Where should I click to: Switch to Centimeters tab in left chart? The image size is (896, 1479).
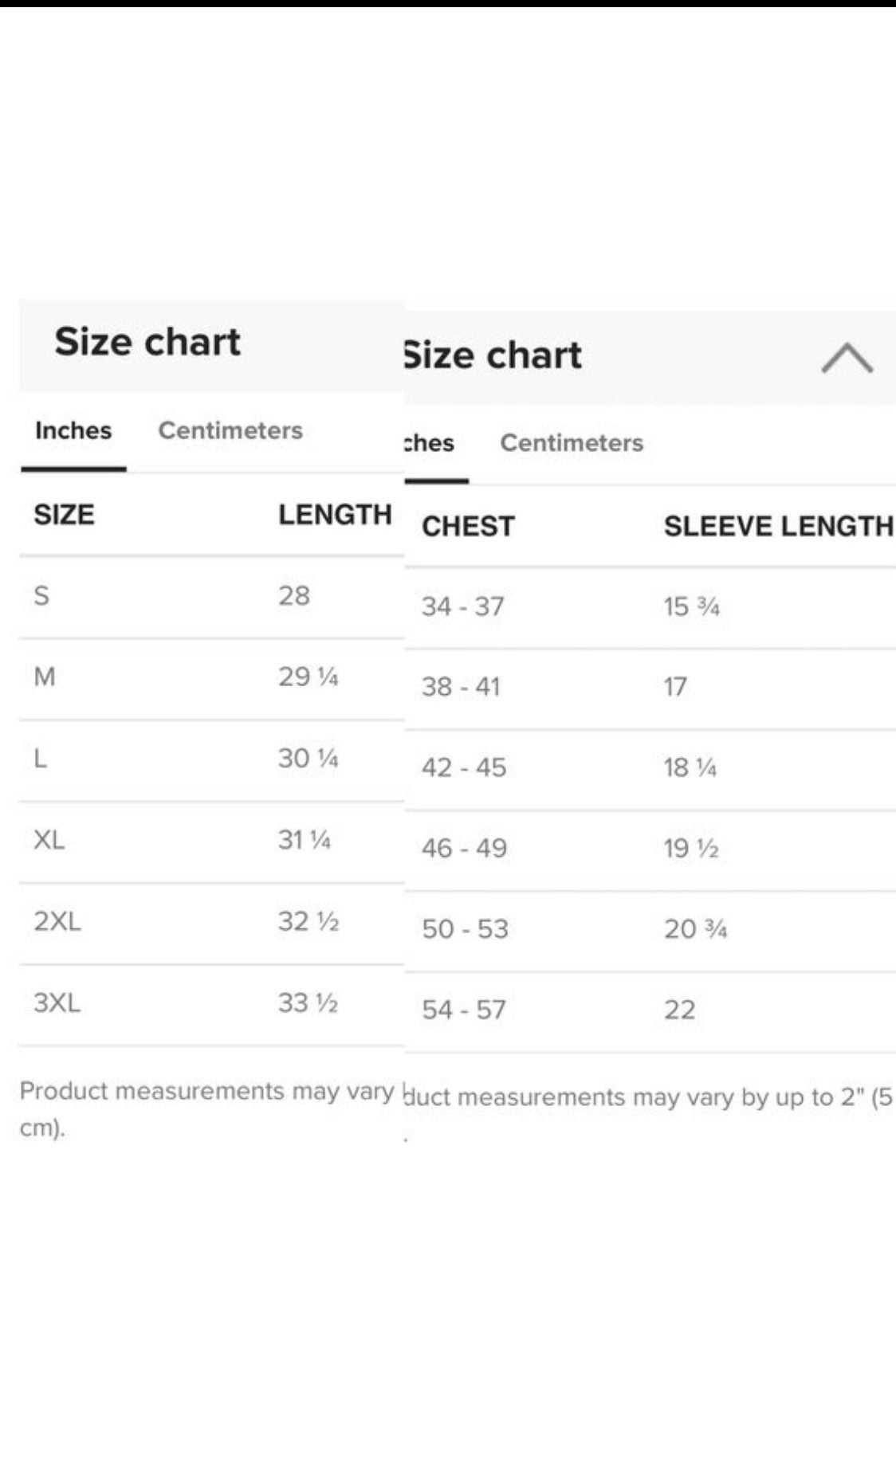(x=230, y=430)
